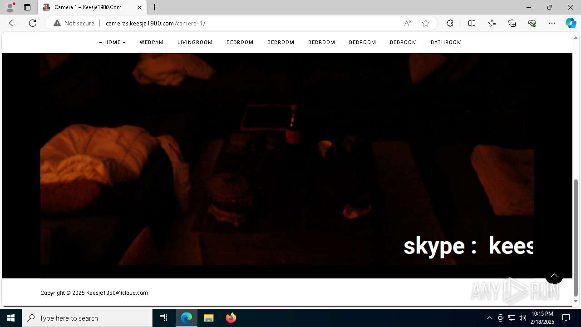Click the scrollbar up arrow
Viewport: 581px width, 327px height.
coord(576,38)
